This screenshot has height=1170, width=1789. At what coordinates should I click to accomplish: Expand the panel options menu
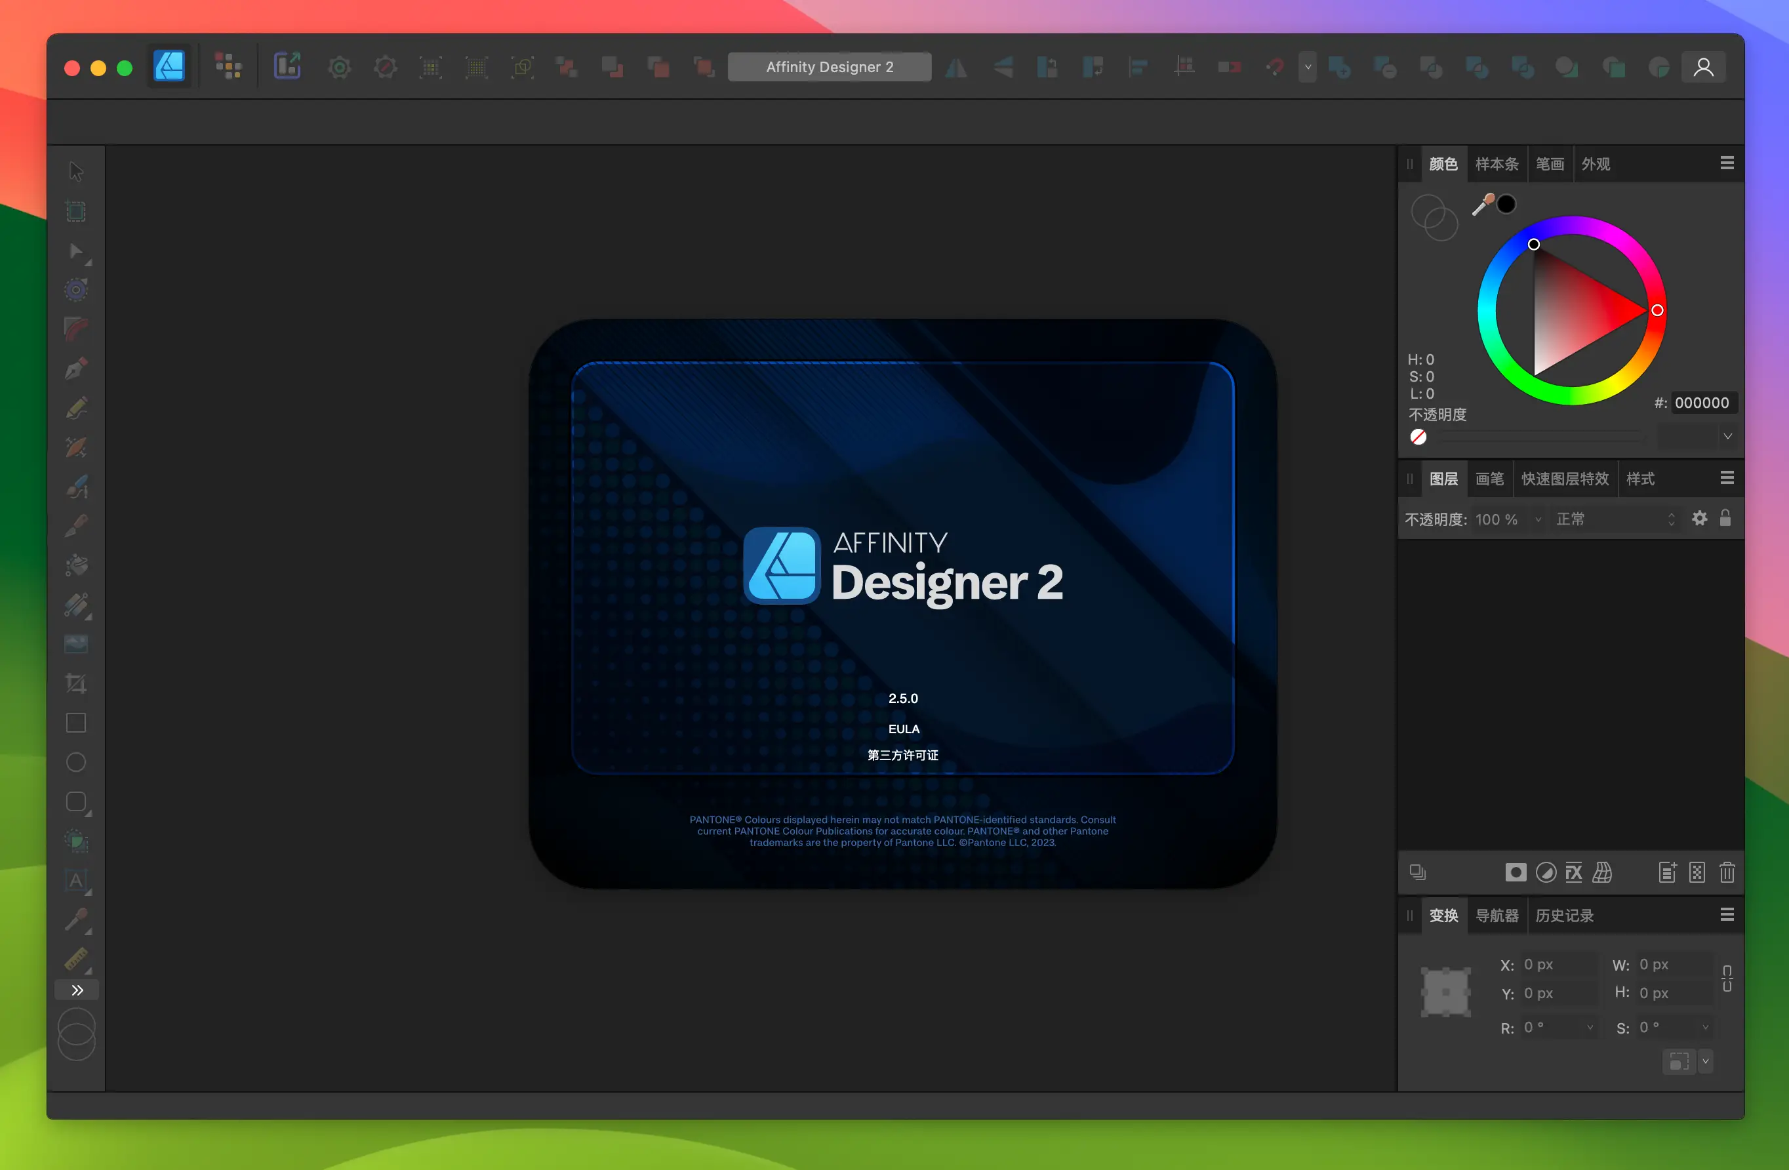click(1726, 162)
